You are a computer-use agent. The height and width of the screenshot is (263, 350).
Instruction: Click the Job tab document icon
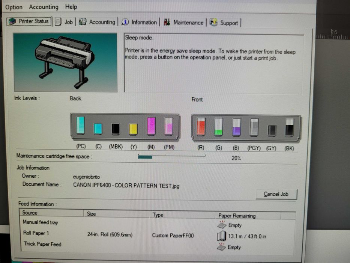(x=58, y=22)
